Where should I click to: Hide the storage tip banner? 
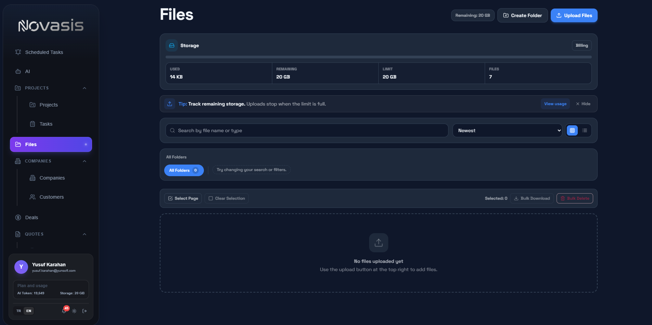[583, 104]
